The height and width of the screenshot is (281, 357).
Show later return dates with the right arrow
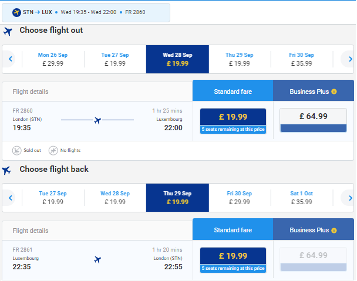[x=350, y=198]
